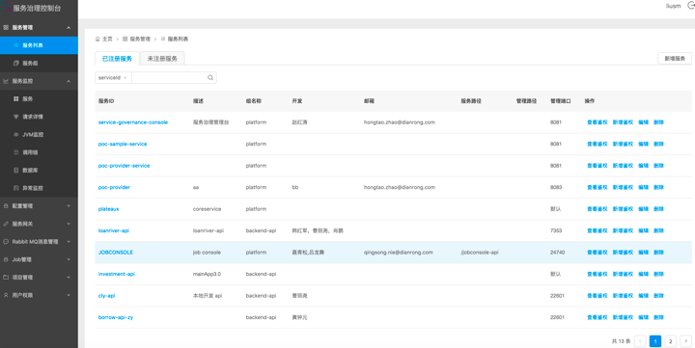This screenshot has width=695, height=348.
Task: Click the logout icon next to liusm
Action: click(691, 6)
